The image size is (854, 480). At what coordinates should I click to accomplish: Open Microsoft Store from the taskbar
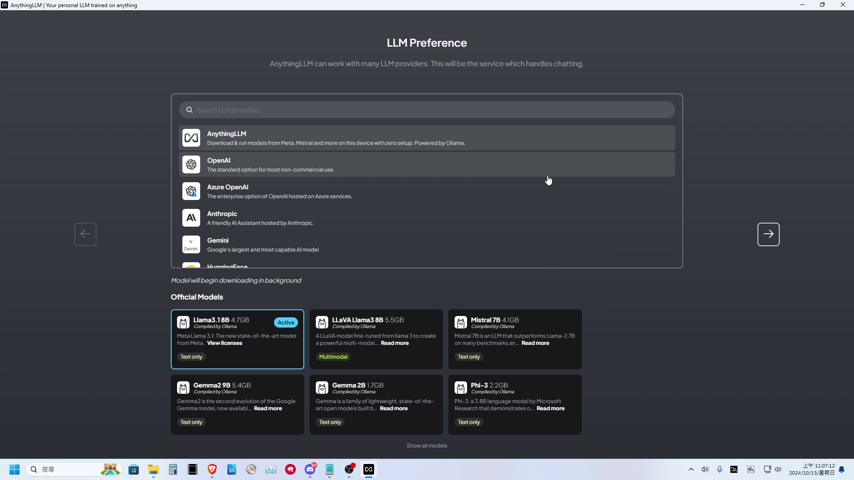tap(134, 469)
